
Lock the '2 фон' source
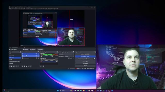click(x=38, y=56)
